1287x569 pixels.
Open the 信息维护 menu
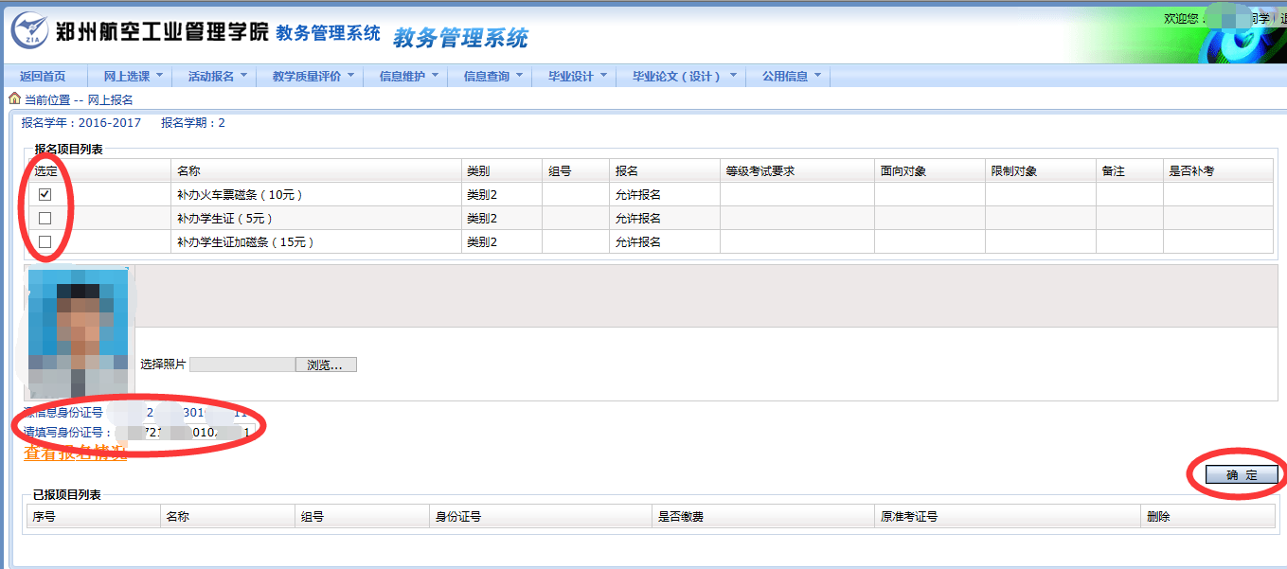click(x=408, y=76)
